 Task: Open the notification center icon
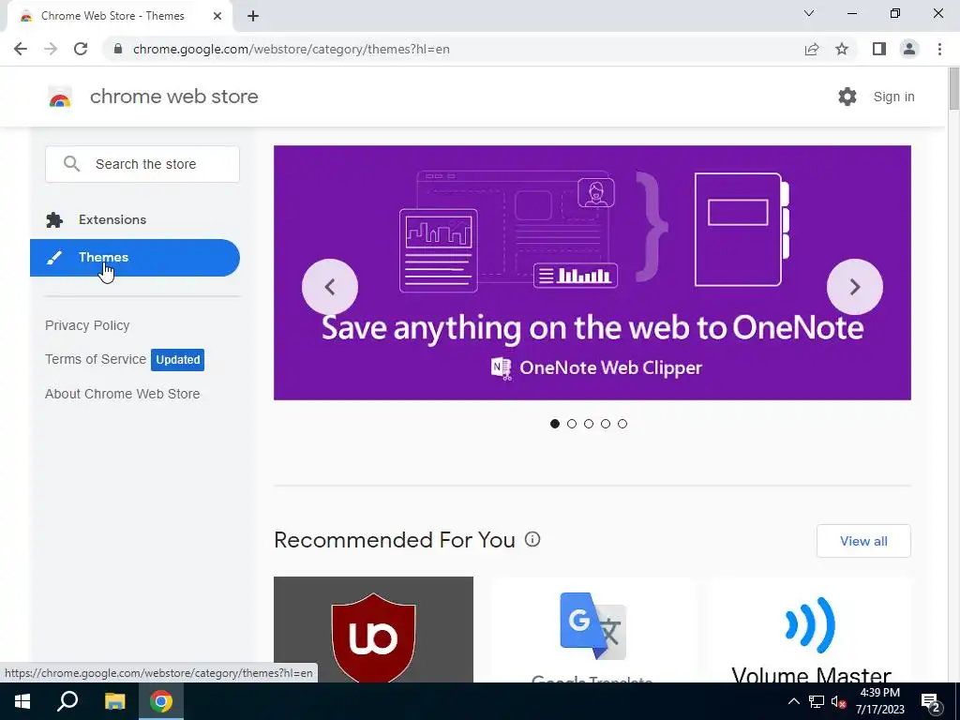pyautogui.click(x=931, y=702)
